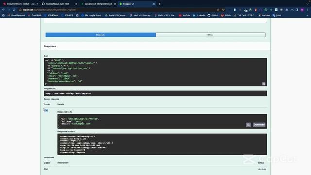
Task: Open the YouTube bookmark
Action: point(185,15)
